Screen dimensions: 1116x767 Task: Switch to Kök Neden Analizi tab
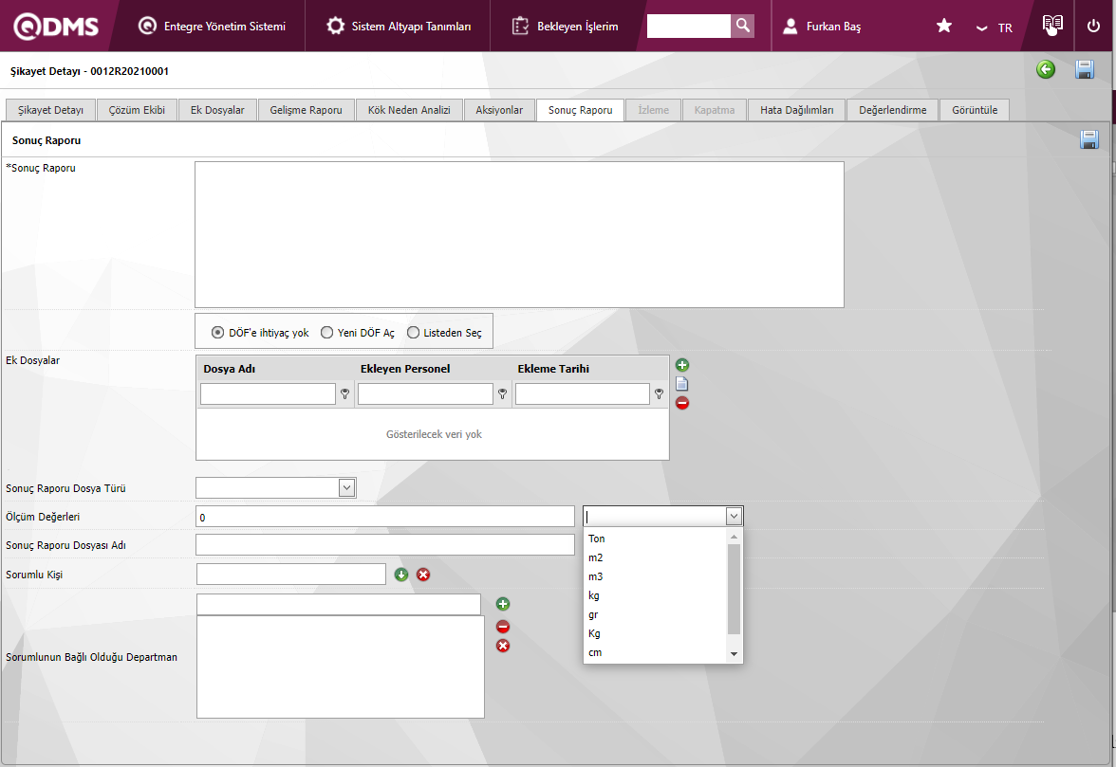pyautogui.click(x=409, y=110)
